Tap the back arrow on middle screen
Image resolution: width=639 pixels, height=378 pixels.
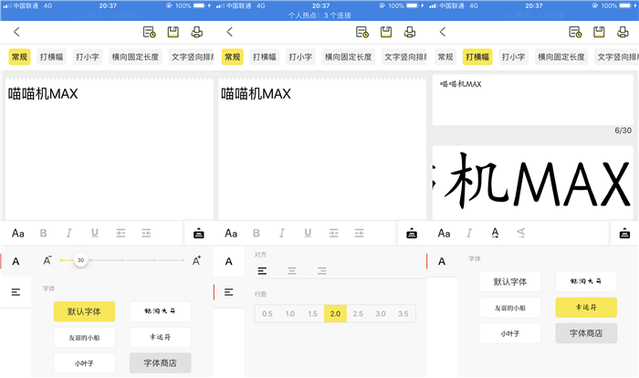coord(230,32)
